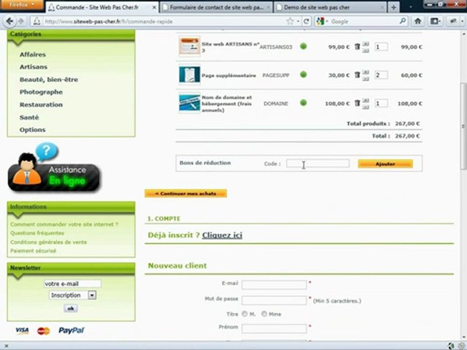The height and width of the screenshot is (350, 467).
Task: Click the newsletter votre e-mail field
Action: tap(72, 283)
